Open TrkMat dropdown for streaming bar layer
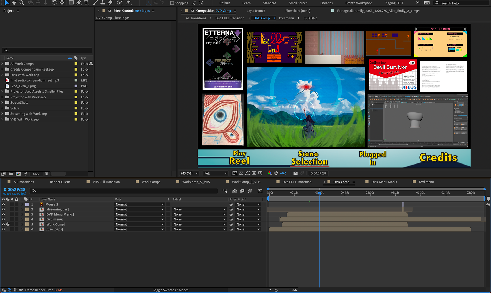 pos(199,209)
